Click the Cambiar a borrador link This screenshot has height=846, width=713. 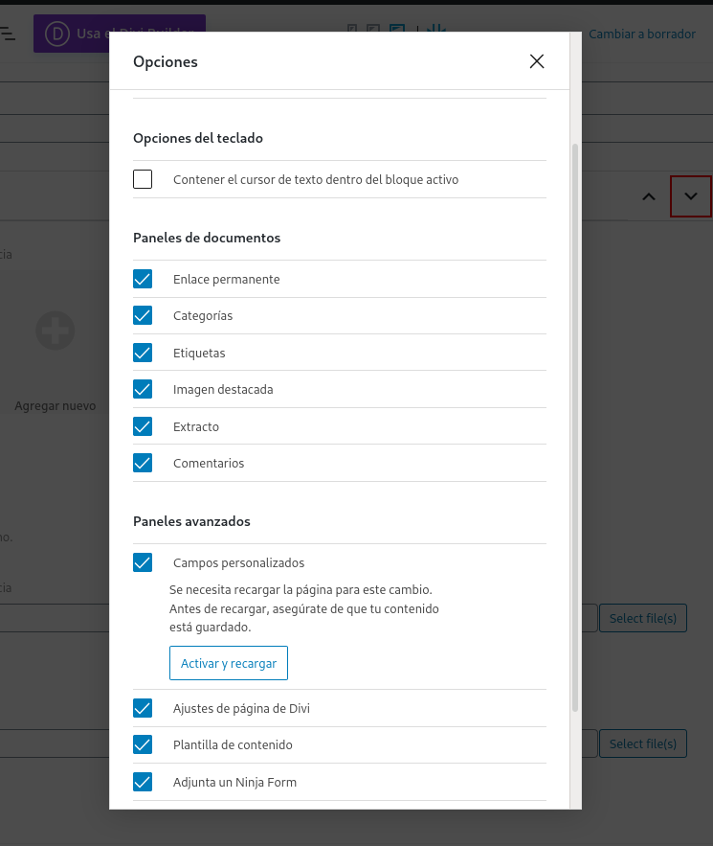pyautogui.click(x=641, y=34)
